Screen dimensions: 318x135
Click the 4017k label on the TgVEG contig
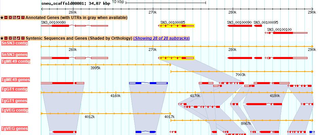pos(170,117)
